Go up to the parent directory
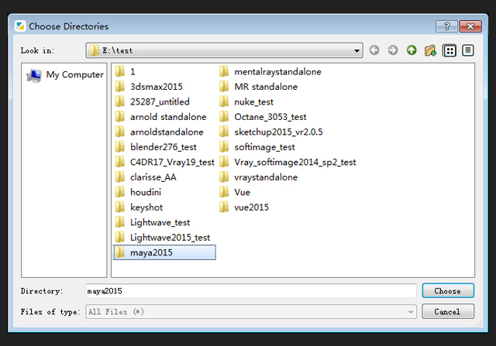Image resolution: width=496 pixels, height=346 pixels. coord(412,50)
